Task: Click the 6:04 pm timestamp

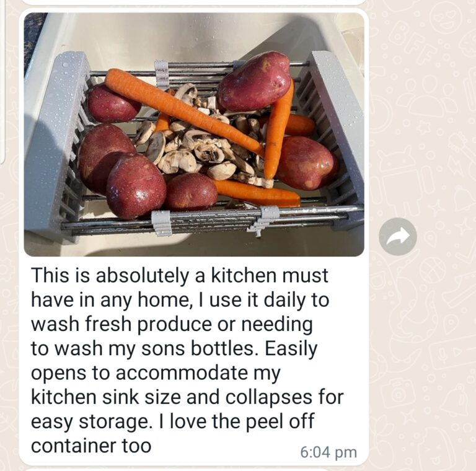Action: (x=328, y=452)
